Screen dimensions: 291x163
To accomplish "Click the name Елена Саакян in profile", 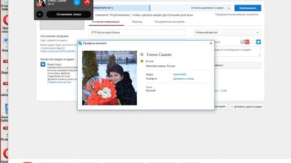I will (x=159, y=54).
